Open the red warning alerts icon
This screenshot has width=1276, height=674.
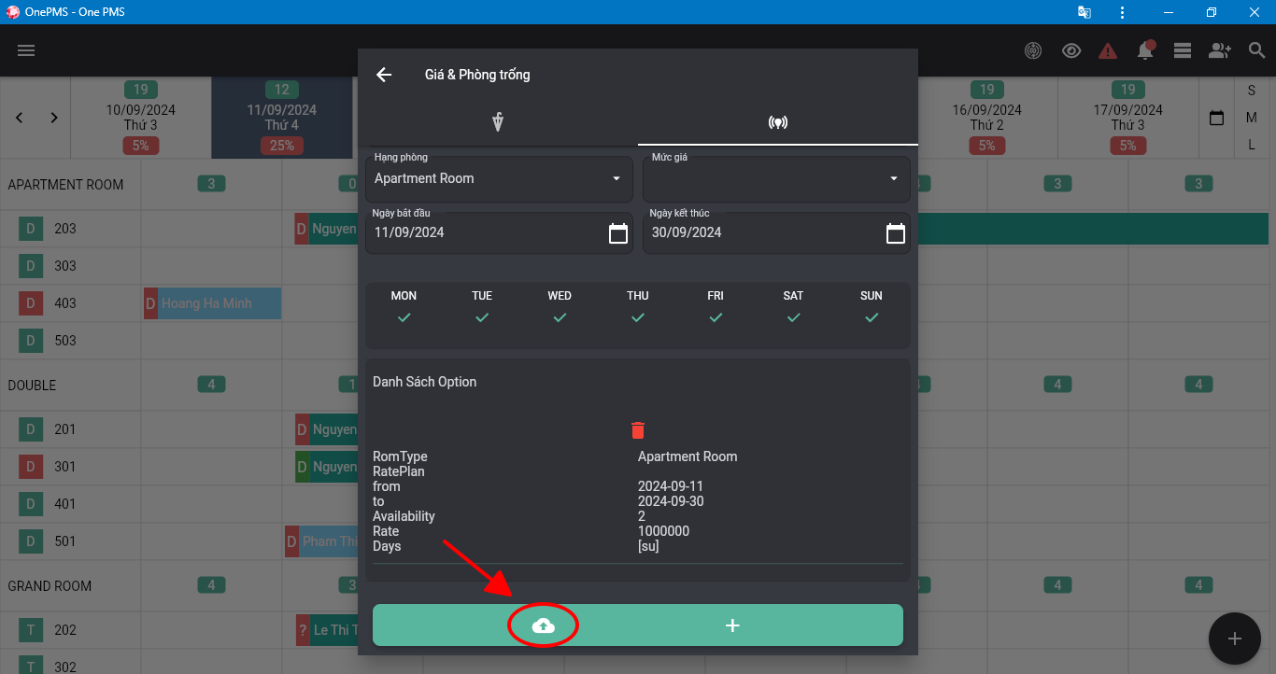(x=1108, y=50)
